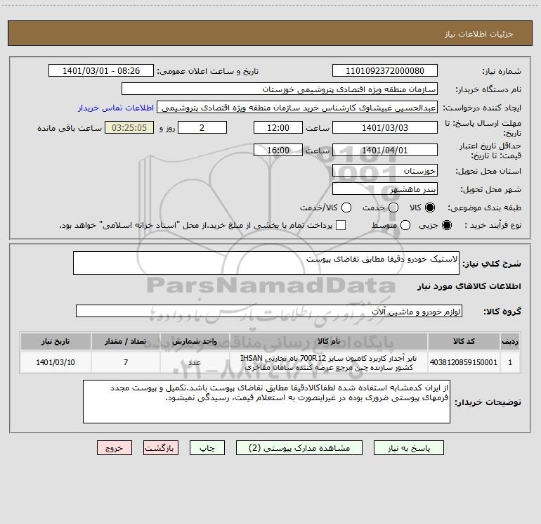Viewport: 541px width, 524px height.
Task: Click the شماره نیاز field 1101092372000080
Action: (385, 71)
